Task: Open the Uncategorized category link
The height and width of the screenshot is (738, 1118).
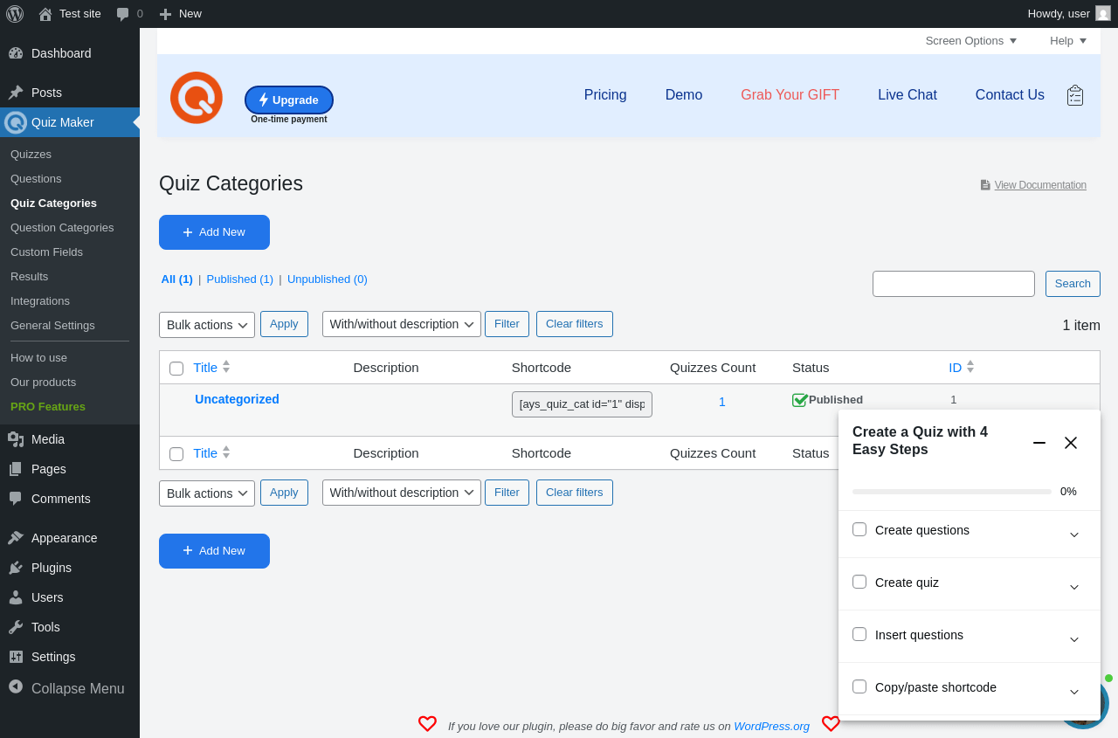Action: [x=237, y=399]
